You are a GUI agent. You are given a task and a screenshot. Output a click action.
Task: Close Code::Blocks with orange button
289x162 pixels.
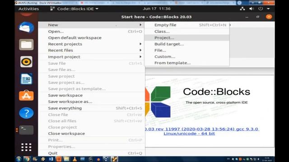269,17
